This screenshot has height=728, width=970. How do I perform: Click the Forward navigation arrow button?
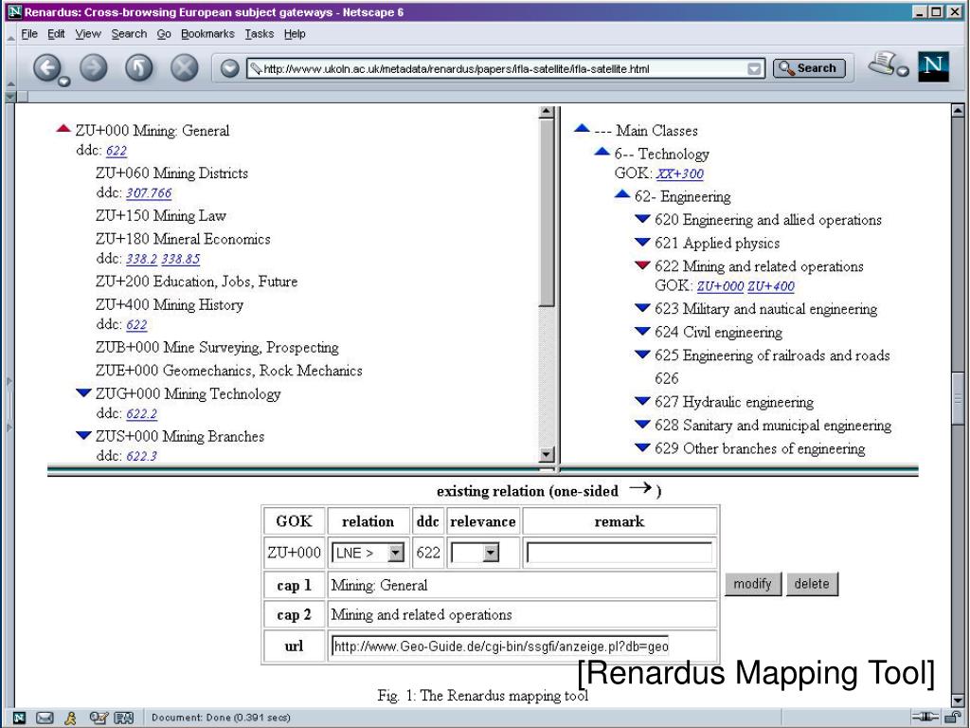[x=94, y=67]
